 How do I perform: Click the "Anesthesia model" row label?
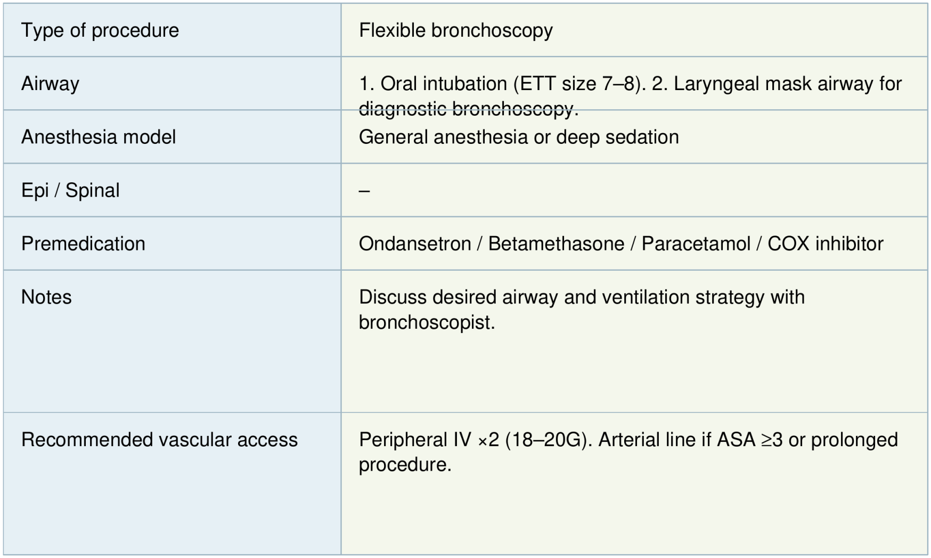click(99, 137)
